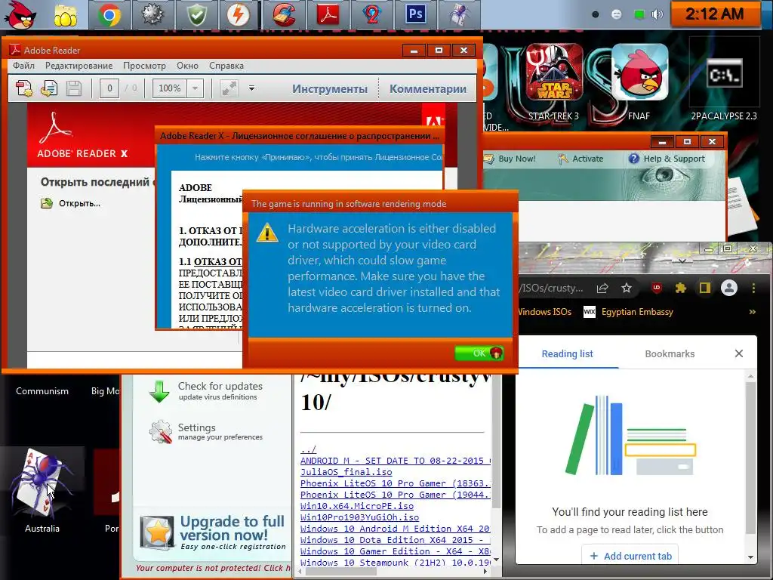Open the toolbar options dropdown arrow
Viewport: 773px width, 580px height.
pyautogui.click(x=251, y=88)
